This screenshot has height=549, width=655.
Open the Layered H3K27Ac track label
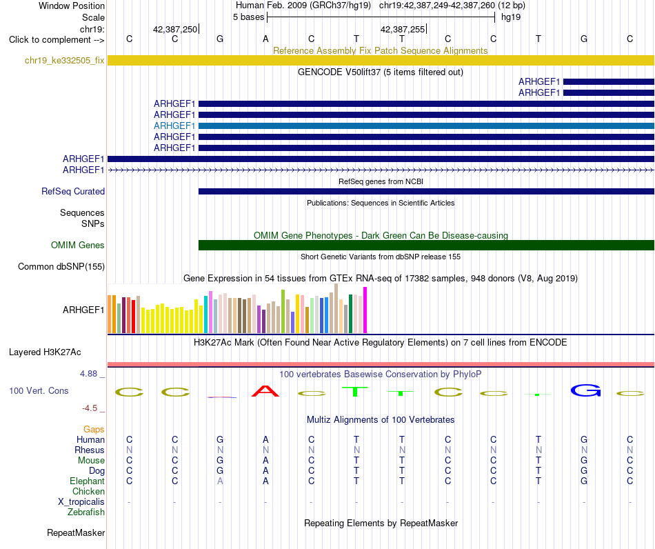45,352
